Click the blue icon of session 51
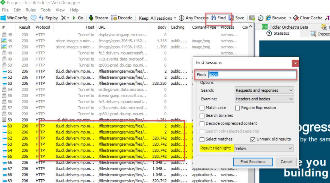 [x=4, y=71]
